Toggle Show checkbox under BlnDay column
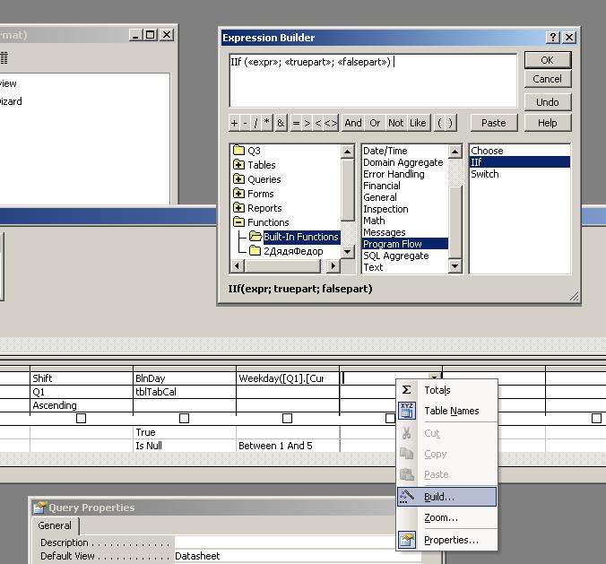Image resolution: width=606 pixels, height=564 pixels. point(184,418)
